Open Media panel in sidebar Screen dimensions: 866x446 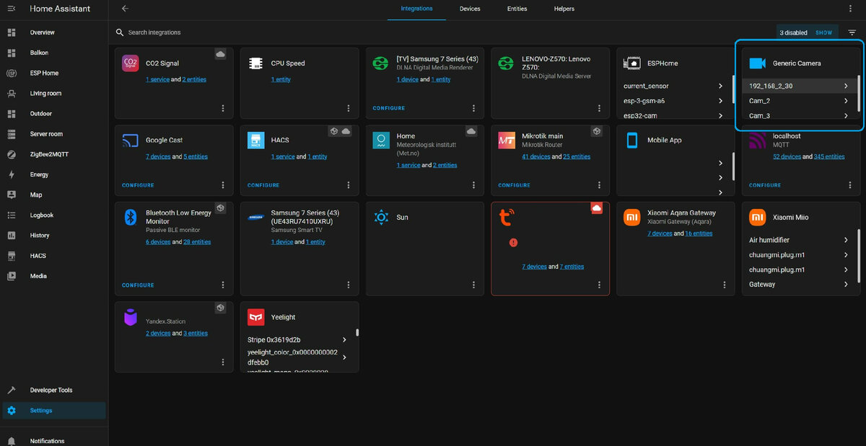click(x=54, y=276)
